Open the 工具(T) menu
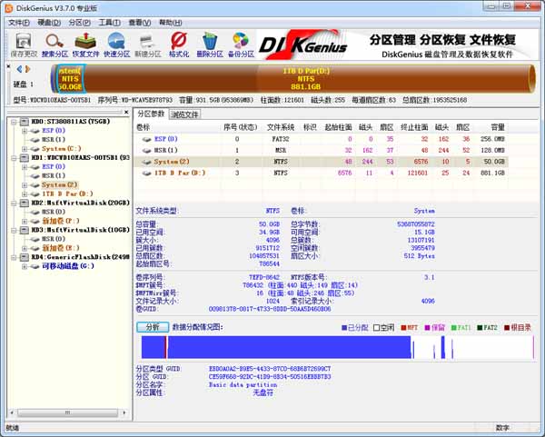Image resolution: width=545 pixels, height=437 pixels. [108, 22]
